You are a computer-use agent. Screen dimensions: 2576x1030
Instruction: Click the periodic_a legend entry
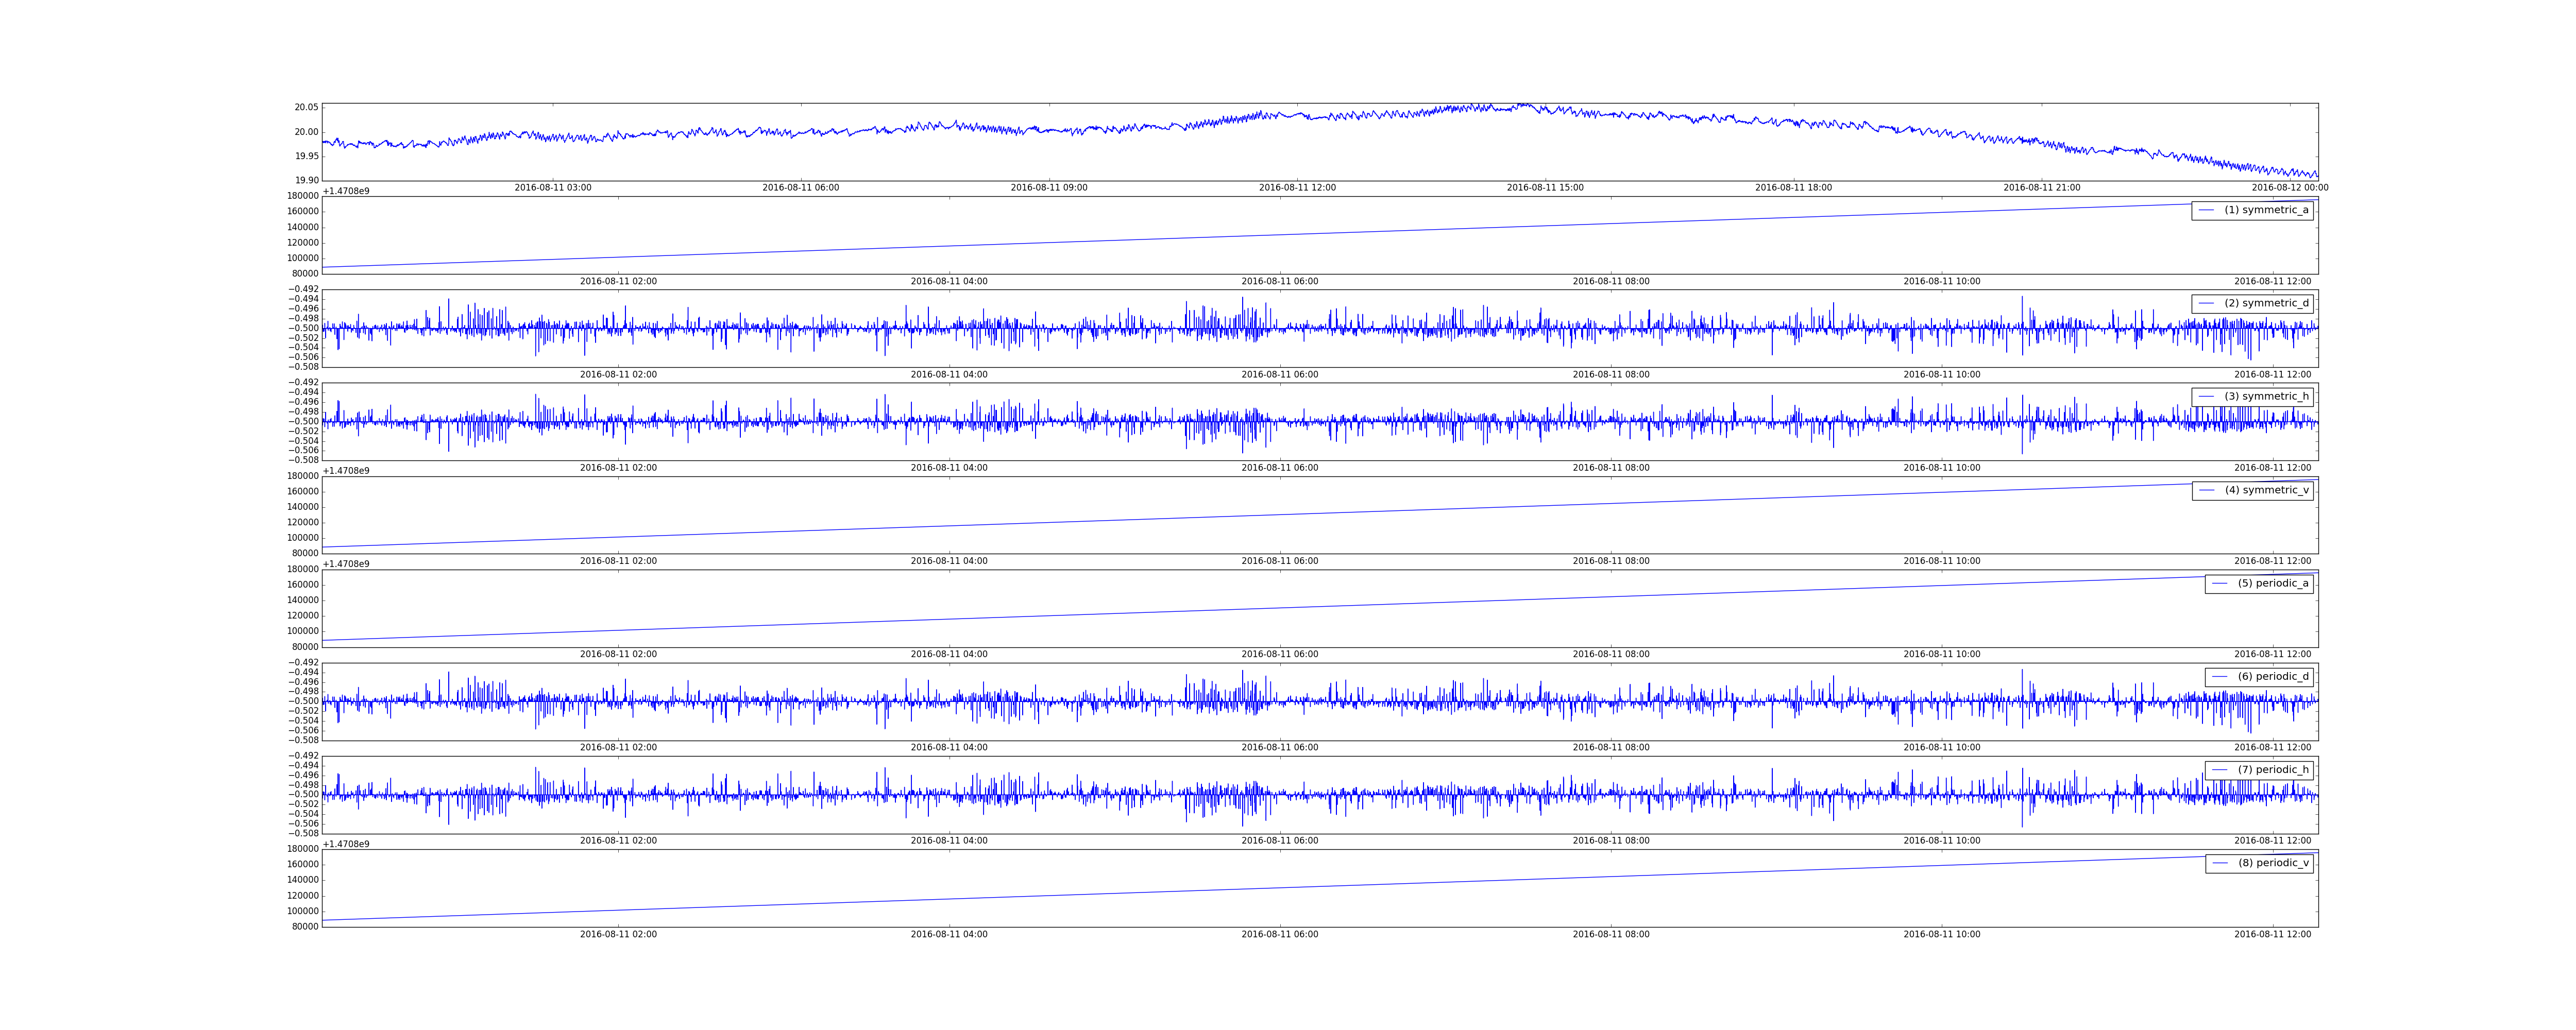2272,583
